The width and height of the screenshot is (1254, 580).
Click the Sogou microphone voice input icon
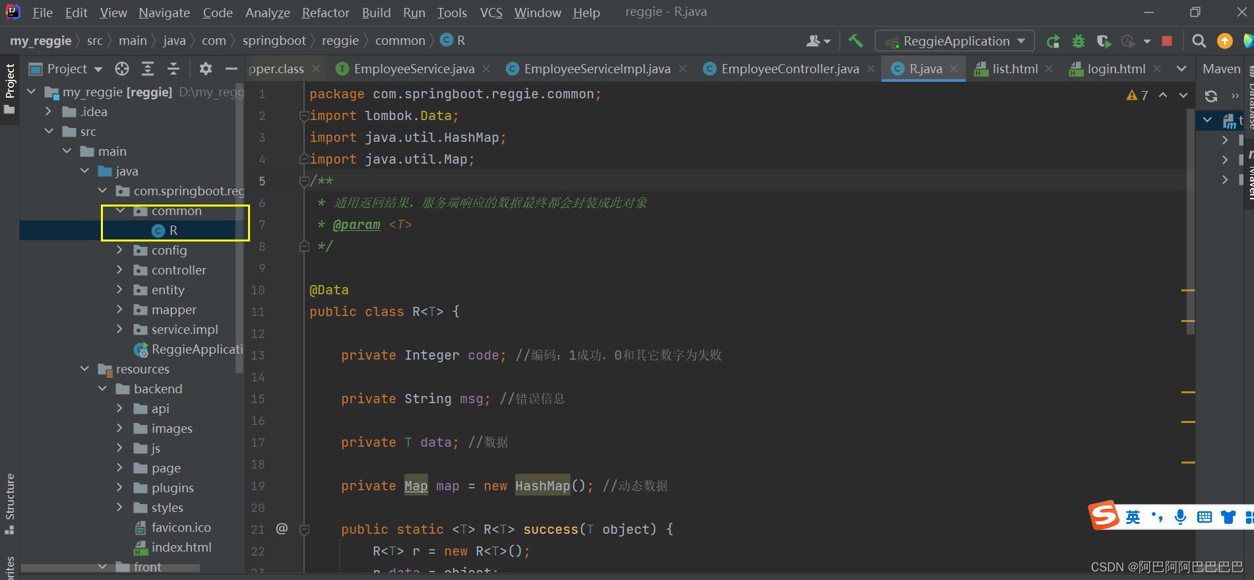click(x=1180, y=517)
